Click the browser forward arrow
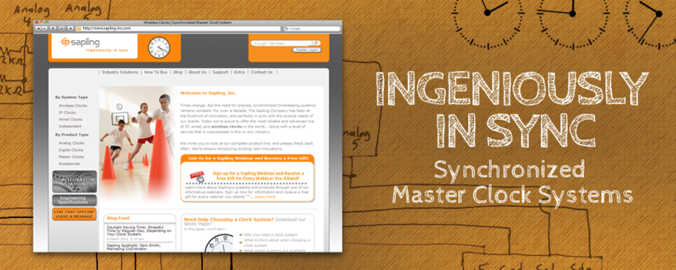The height and width of the screenshot is (270, 676). pyautogui.click(x=44, y=28)
